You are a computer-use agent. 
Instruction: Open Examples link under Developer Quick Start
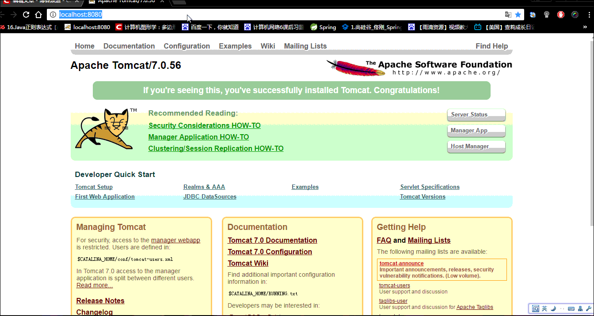tap(305, 187)
